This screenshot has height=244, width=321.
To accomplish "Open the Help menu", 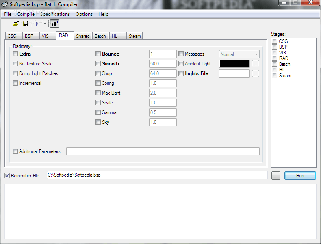I will 103,14.
